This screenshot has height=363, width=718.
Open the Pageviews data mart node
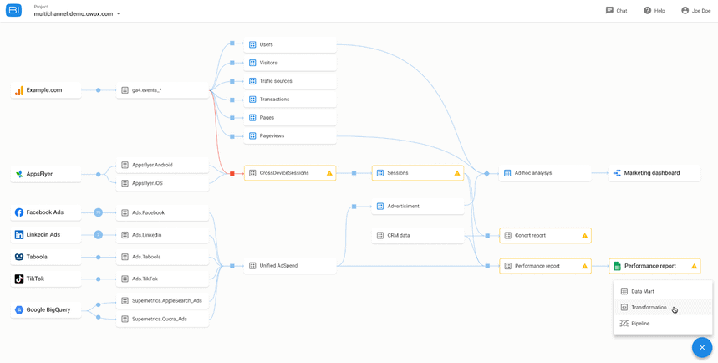[x=290, y=135]
